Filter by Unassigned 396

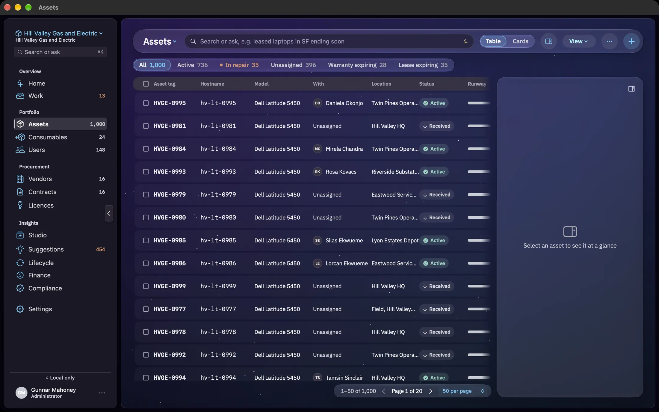293,65
